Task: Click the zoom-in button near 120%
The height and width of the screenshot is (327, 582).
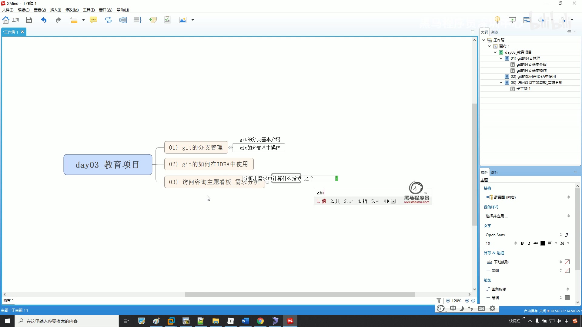Action: (x=467, y=301)
